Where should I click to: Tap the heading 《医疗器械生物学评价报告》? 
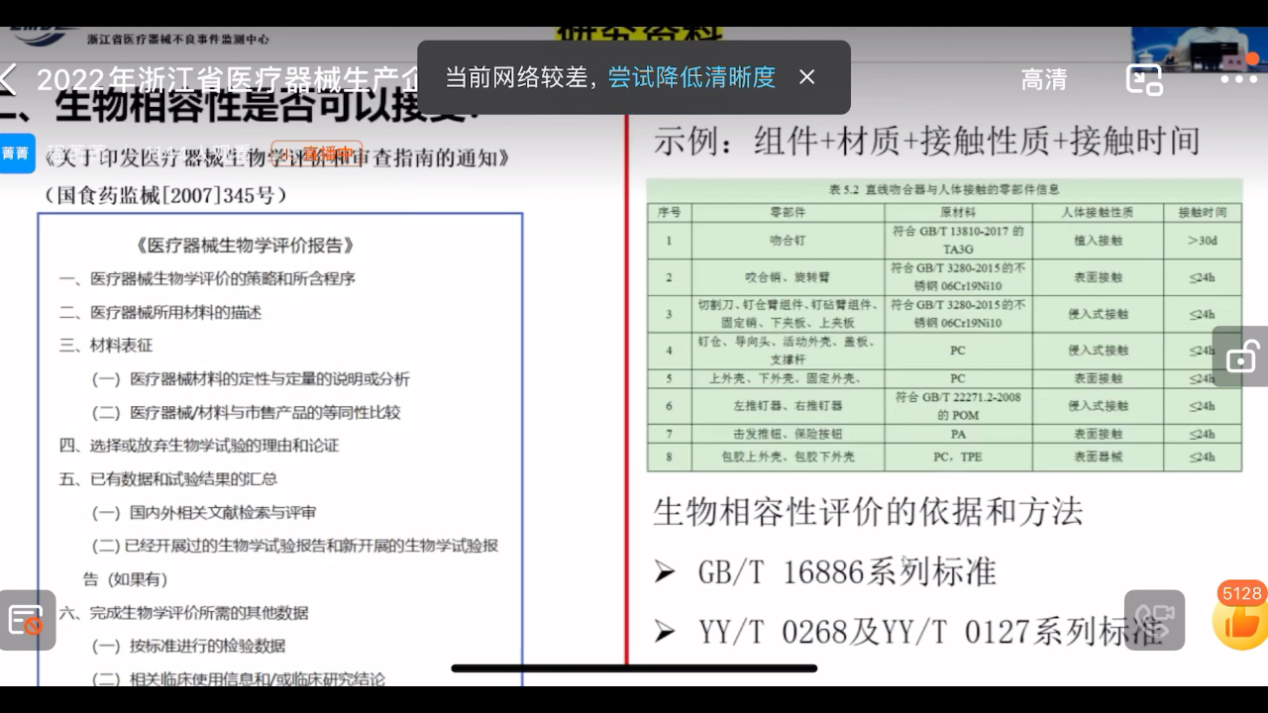click(247, 246)
